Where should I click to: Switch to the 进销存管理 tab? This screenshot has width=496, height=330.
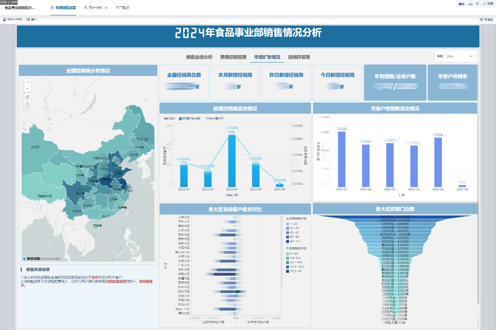pyautogui.click(x=299, y=57)
